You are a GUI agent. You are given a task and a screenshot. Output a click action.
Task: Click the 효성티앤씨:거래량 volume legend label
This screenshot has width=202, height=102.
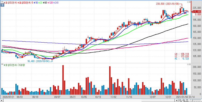pyautogui.click(x=14, y=65)
